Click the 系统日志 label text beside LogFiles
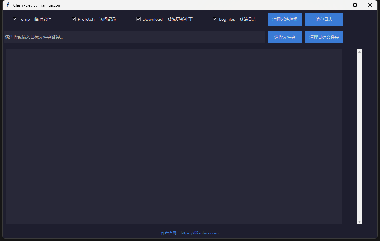 pyautogui.click(x=248, y=19)
